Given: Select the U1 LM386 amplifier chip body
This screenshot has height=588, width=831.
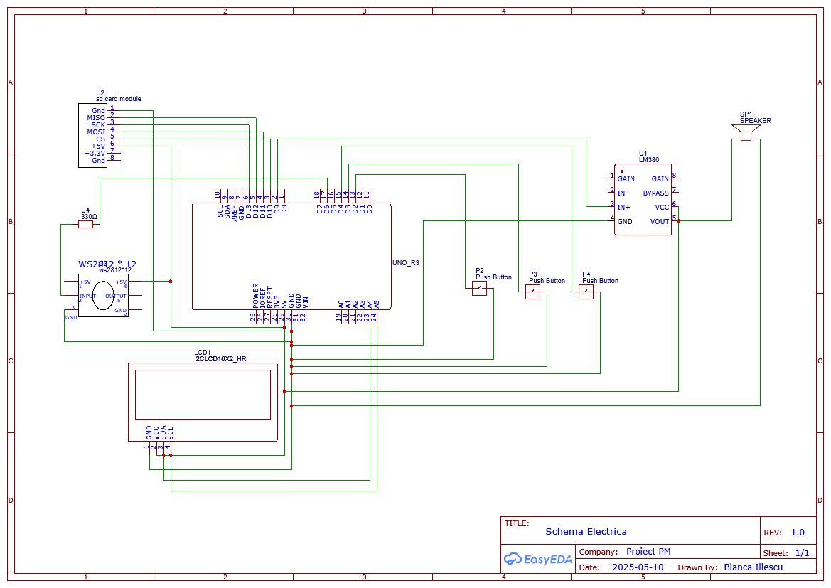Looking at the screenshot, I should click(x=643, y=199).
